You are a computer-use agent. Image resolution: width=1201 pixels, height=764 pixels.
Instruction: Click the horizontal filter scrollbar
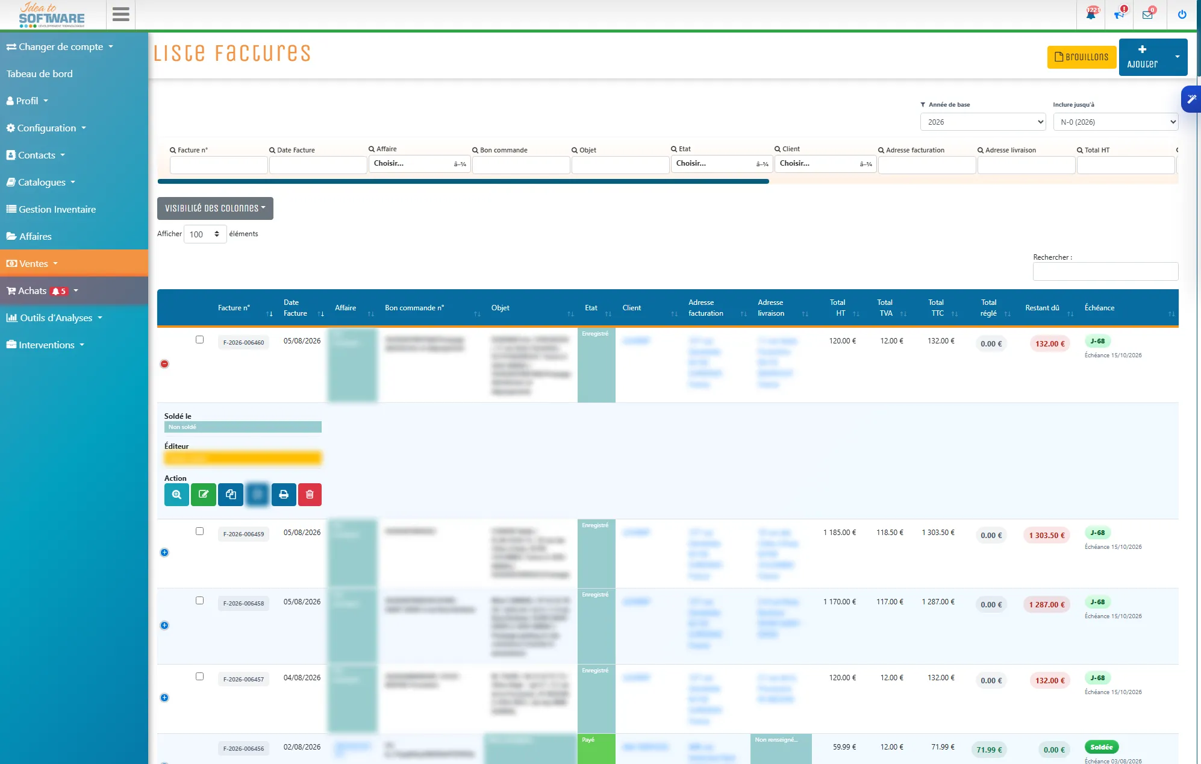[463, 181]
